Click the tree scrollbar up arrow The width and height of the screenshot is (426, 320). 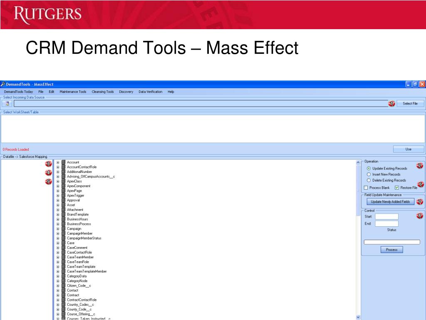coord(358,162)
